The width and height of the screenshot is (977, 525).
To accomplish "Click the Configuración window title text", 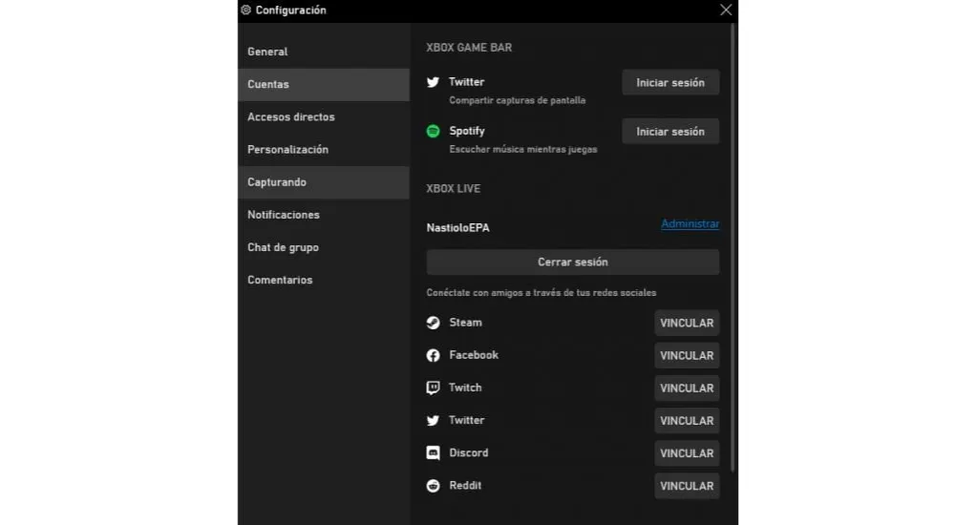I will pyautogui.click(x=290, y=10).
